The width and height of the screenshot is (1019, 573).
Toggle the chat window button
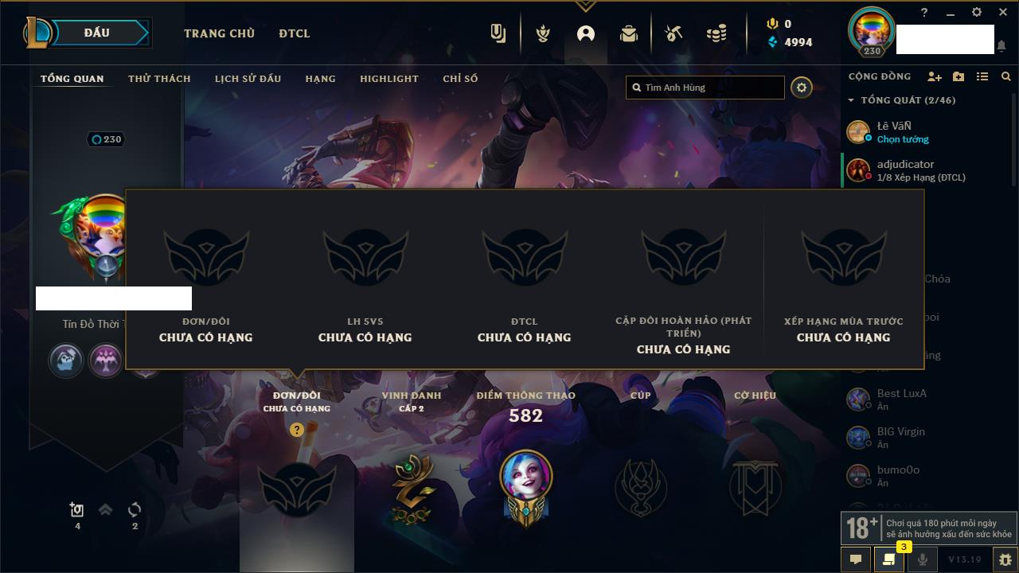(x=856, y=559)
